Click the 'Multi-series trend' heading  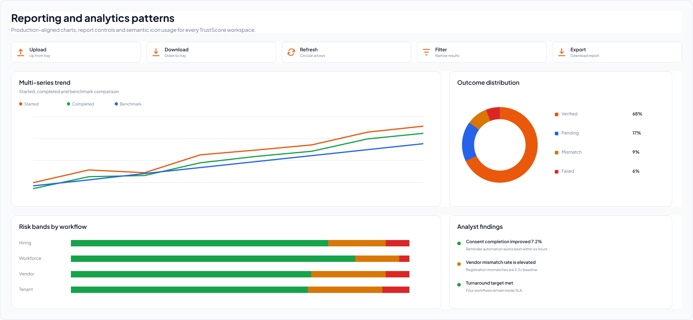click(45, 83)
